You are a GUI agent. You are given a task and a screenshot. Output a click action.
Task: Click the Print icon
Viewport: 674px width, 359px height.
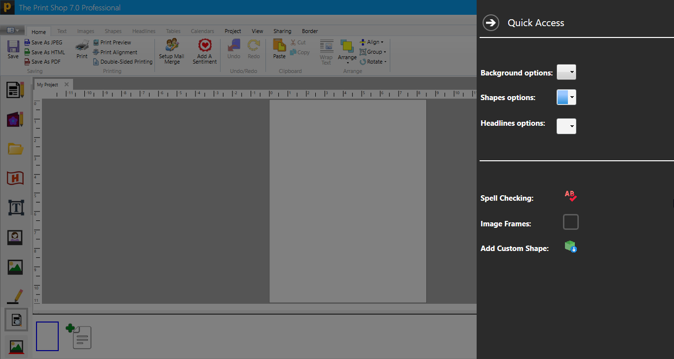pos(82,50)
